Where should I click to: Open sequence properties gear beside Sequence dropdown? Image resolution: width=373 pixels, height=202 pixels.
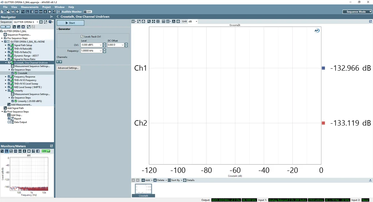41,22
